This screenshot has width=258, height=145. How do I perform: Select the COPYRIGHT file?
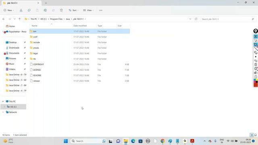click(79, 64)
